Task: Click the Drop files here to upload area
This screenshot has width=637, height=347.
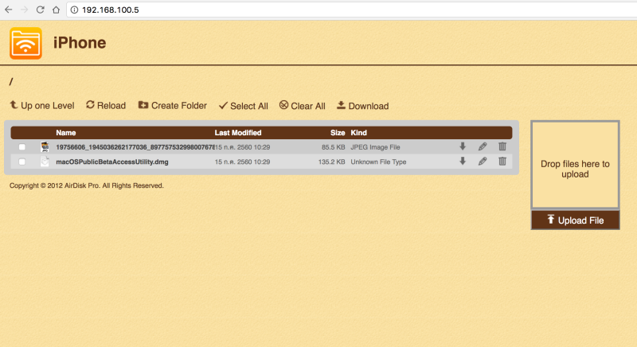Action: point(575,165)
